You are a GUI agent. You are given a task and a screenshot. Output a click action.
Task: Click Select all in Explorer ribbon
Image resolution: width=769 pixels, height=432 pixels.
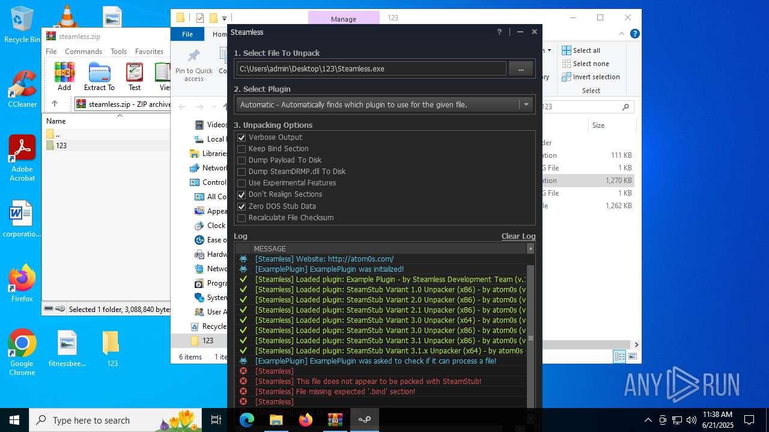(x=581, y=50)
